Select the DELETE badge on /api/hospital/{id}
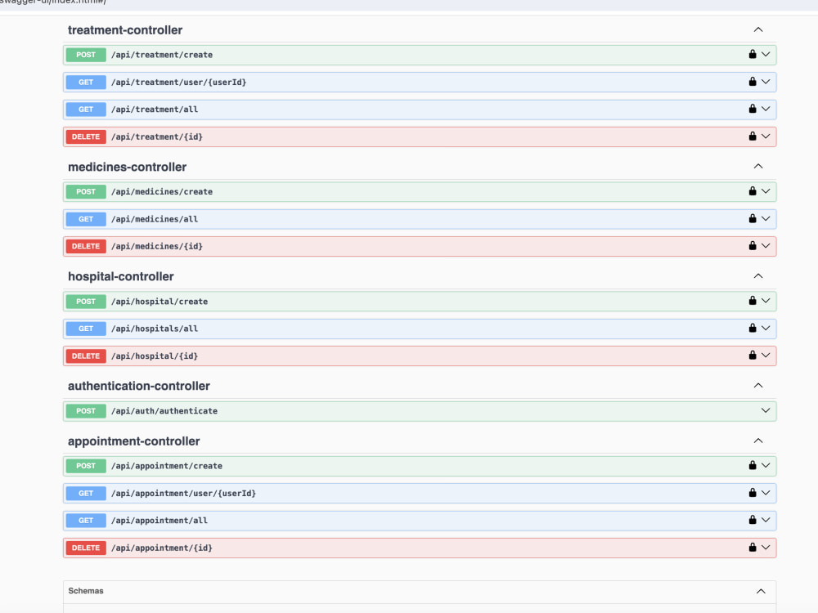Viewport: 818px width, 613px height. point(85,356)
